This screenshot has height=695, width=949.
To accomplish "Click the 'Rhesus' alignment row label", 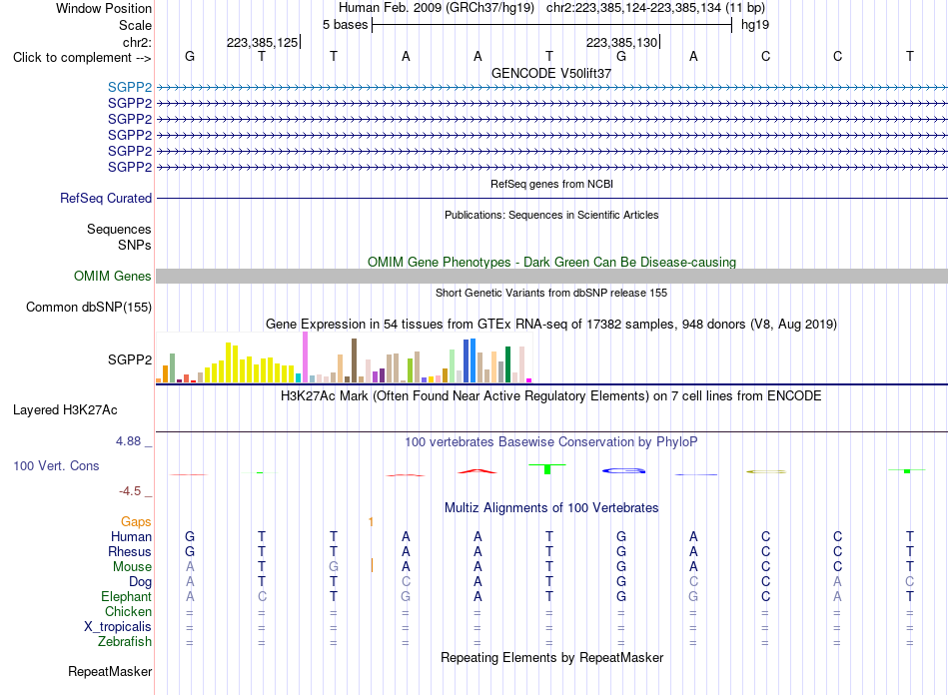I will [130, 551].
